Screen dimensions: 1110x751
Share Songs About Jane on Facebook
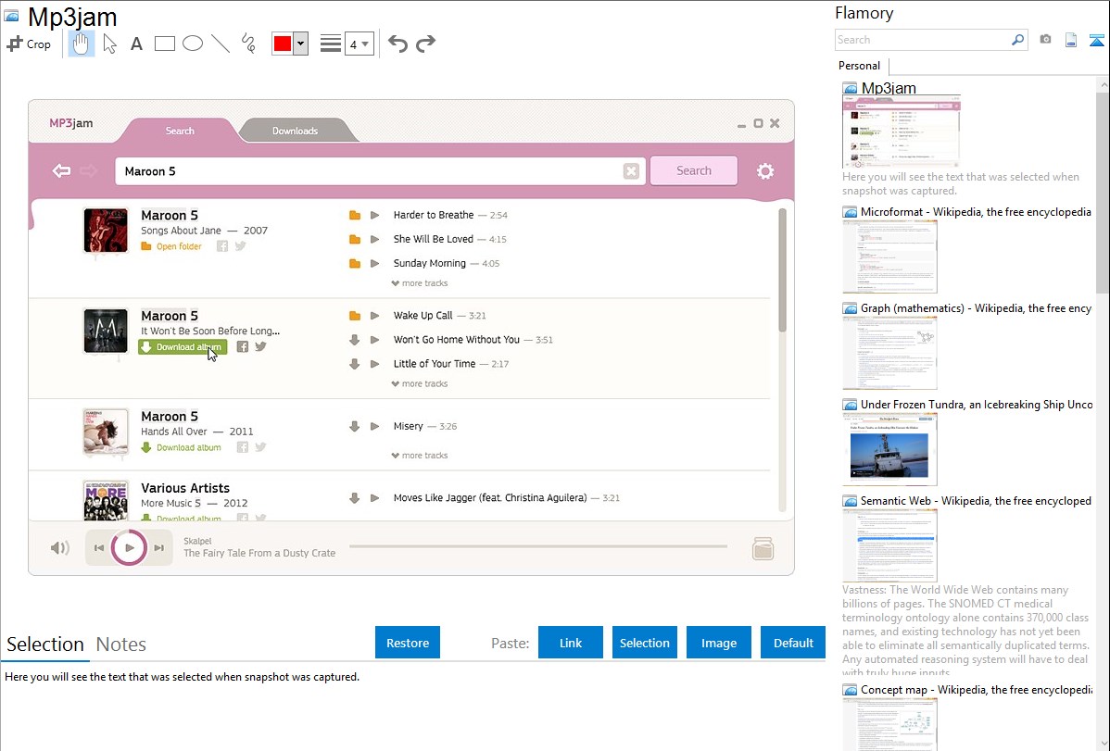(x=222, y=246)
